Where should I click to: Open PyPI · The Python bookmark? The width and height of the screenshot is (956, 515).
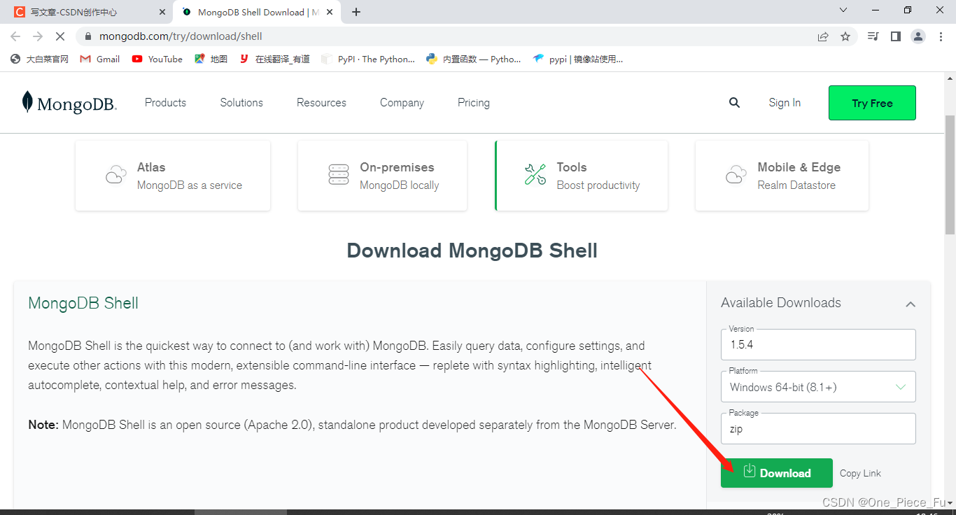(x=368, y=59)
